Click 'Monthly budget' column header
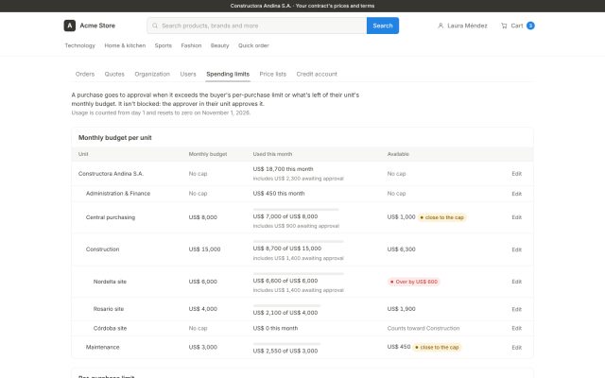This screenshot has height=378, width=605. 208,154
